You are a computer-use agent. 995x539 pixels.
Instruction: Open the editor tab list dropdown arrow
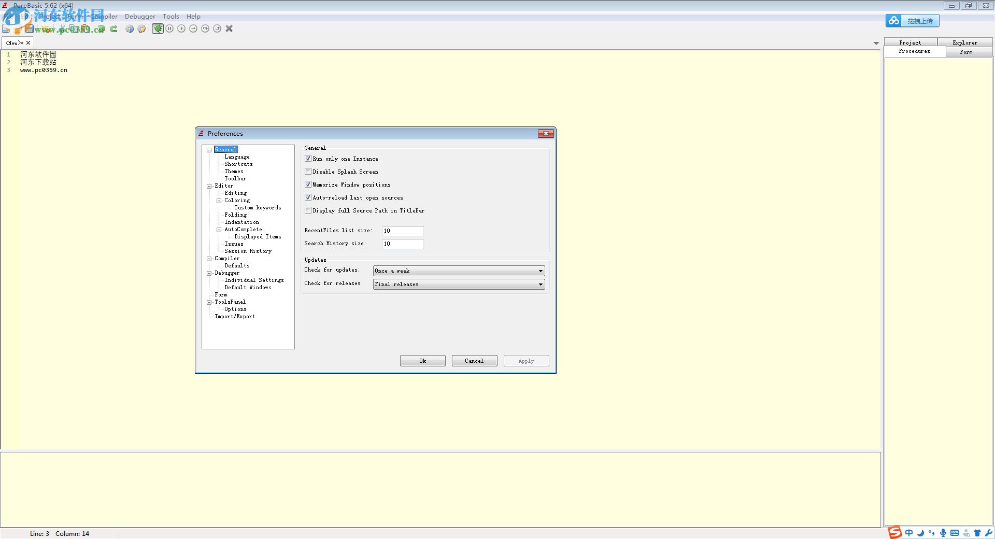876,43
